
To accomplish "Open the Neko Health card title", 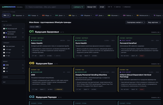I will click(37, 43).
